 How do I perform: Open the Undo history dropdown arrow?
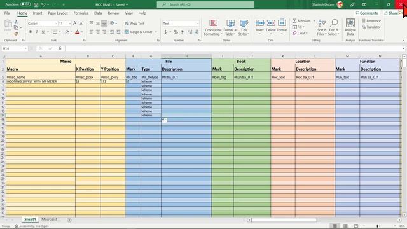click(x=48, y=4)
